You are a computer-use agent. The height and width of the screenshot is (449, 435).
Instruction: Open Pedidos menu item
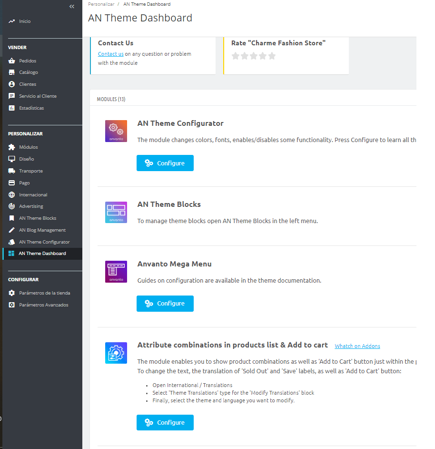click(28, 61)
